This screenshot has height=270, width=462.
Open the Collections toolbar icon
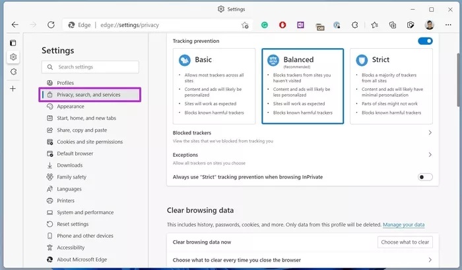392,25
